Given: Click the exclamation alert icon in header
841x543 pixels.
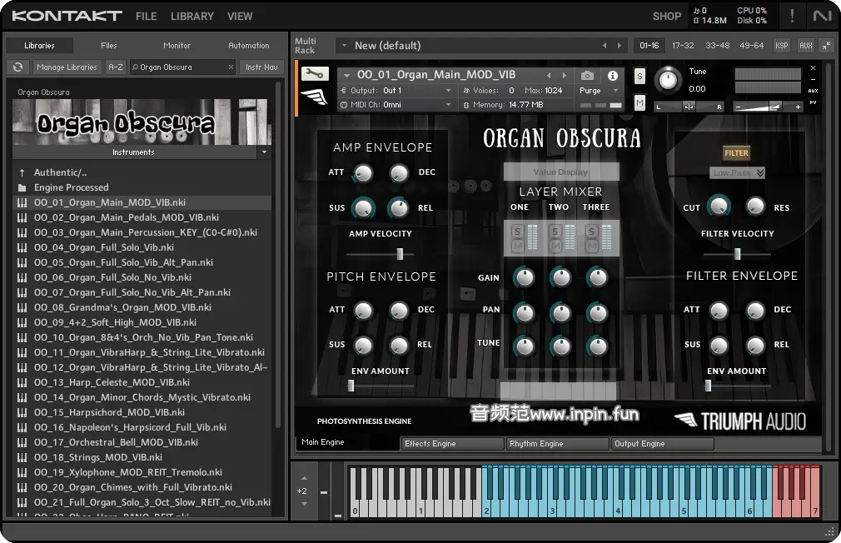Looking at the screenshot, I should point(791,15).
